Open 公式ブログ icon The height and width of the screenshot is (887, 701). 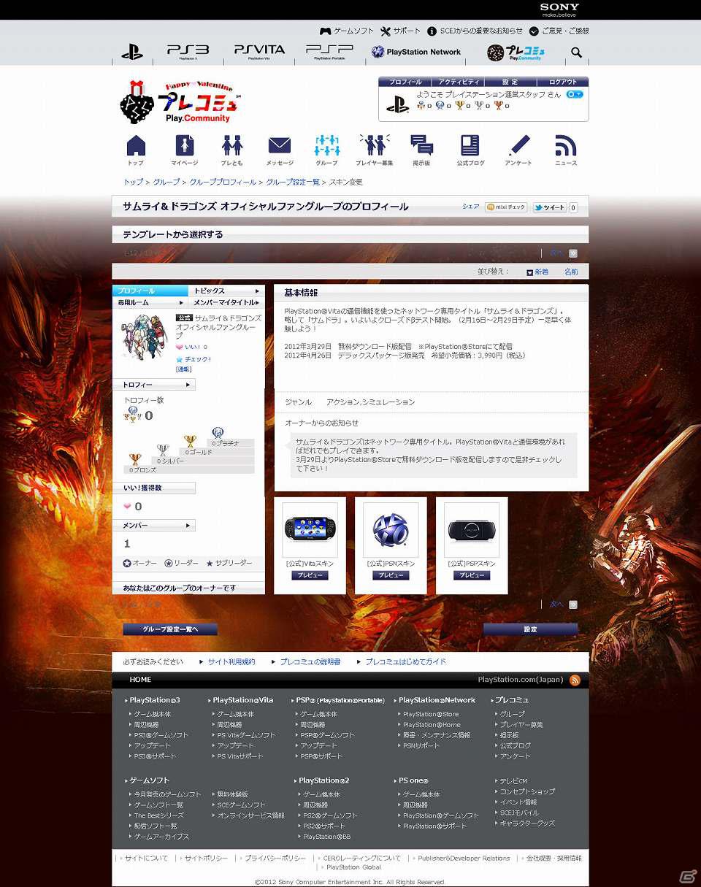pyautogui.click(x=470, y=150)
